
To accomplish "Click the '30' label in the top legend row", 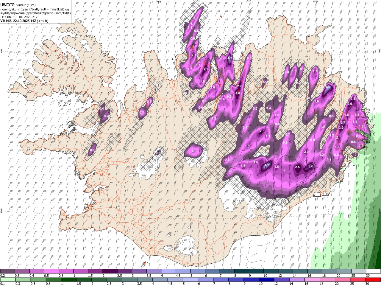I will click(368, 276).
